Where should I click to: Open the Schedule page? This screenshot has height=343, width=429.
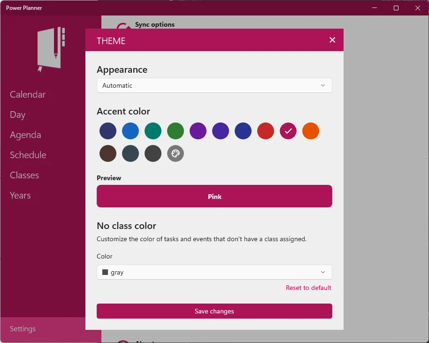coord(28,155)
